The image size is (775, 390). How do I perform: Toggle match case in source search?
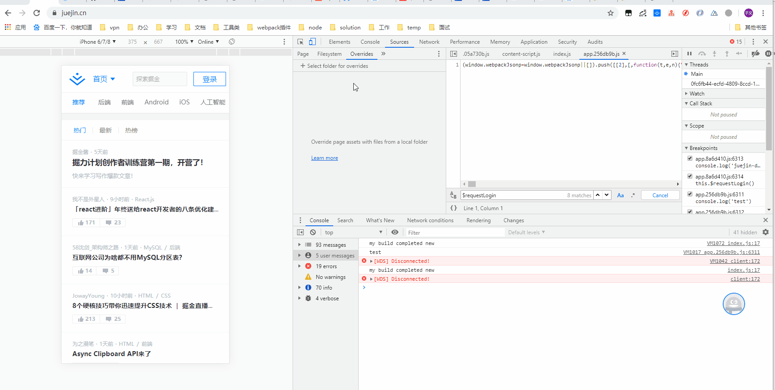tap(620, 195)
